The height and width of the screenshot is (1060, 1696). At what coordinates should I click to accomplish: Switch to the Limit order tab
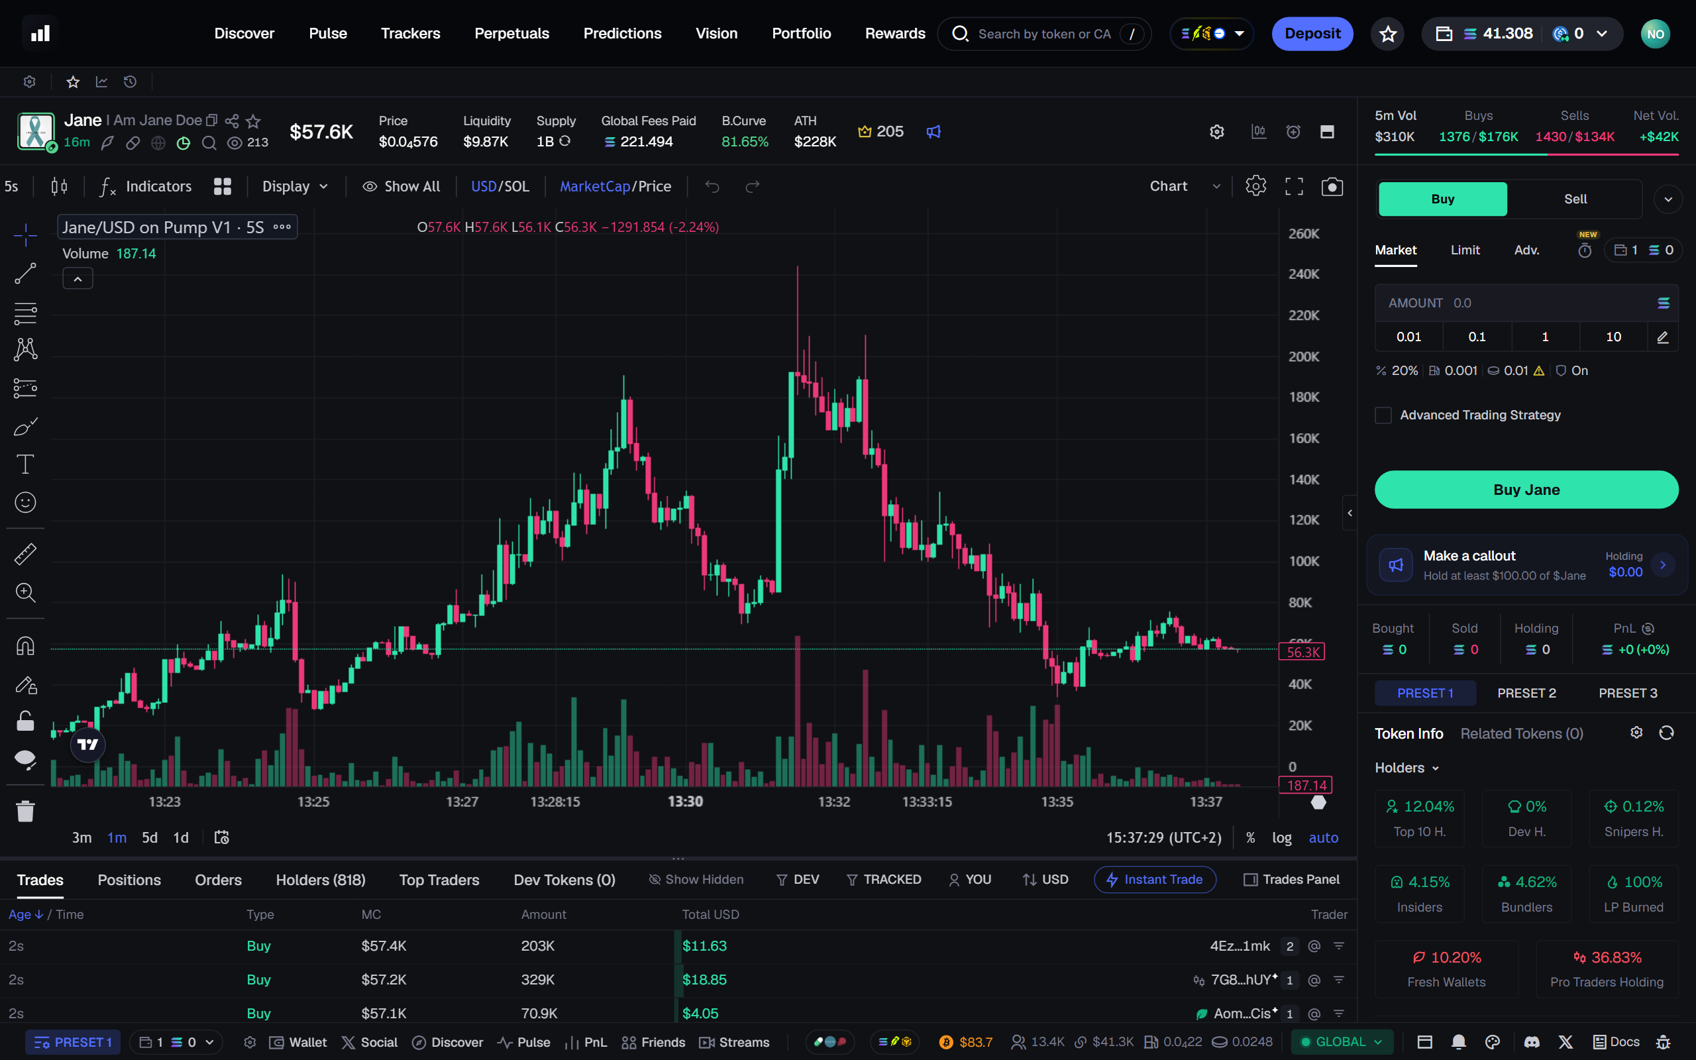coord(1465,250)
